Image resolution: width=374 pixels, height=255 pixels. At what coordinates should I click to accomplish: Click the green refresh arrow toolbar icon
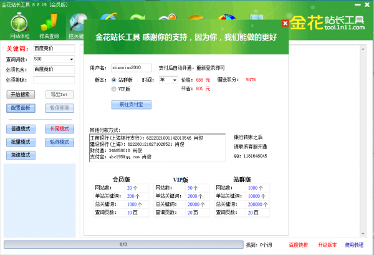pyautogui.click(x=138, y=17)
